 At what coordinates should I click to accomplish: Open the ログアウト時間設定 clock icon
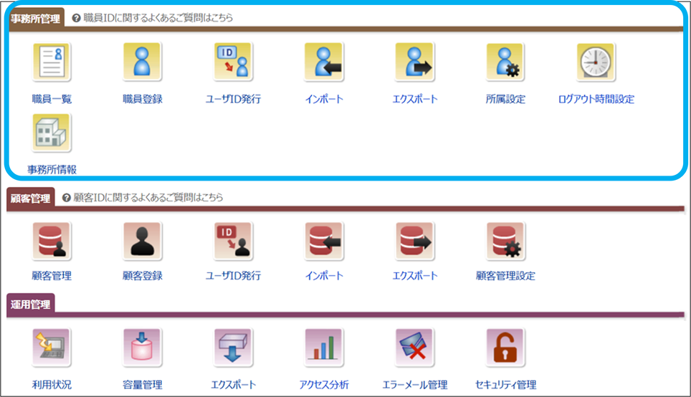point(596,62)
